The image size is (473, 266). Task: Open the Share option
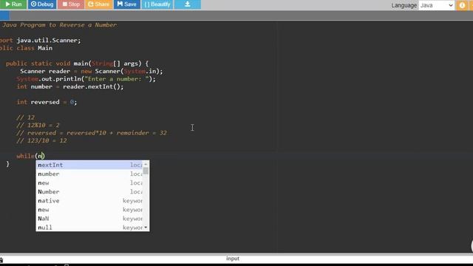pyautogui.click(x=98, y=4)
